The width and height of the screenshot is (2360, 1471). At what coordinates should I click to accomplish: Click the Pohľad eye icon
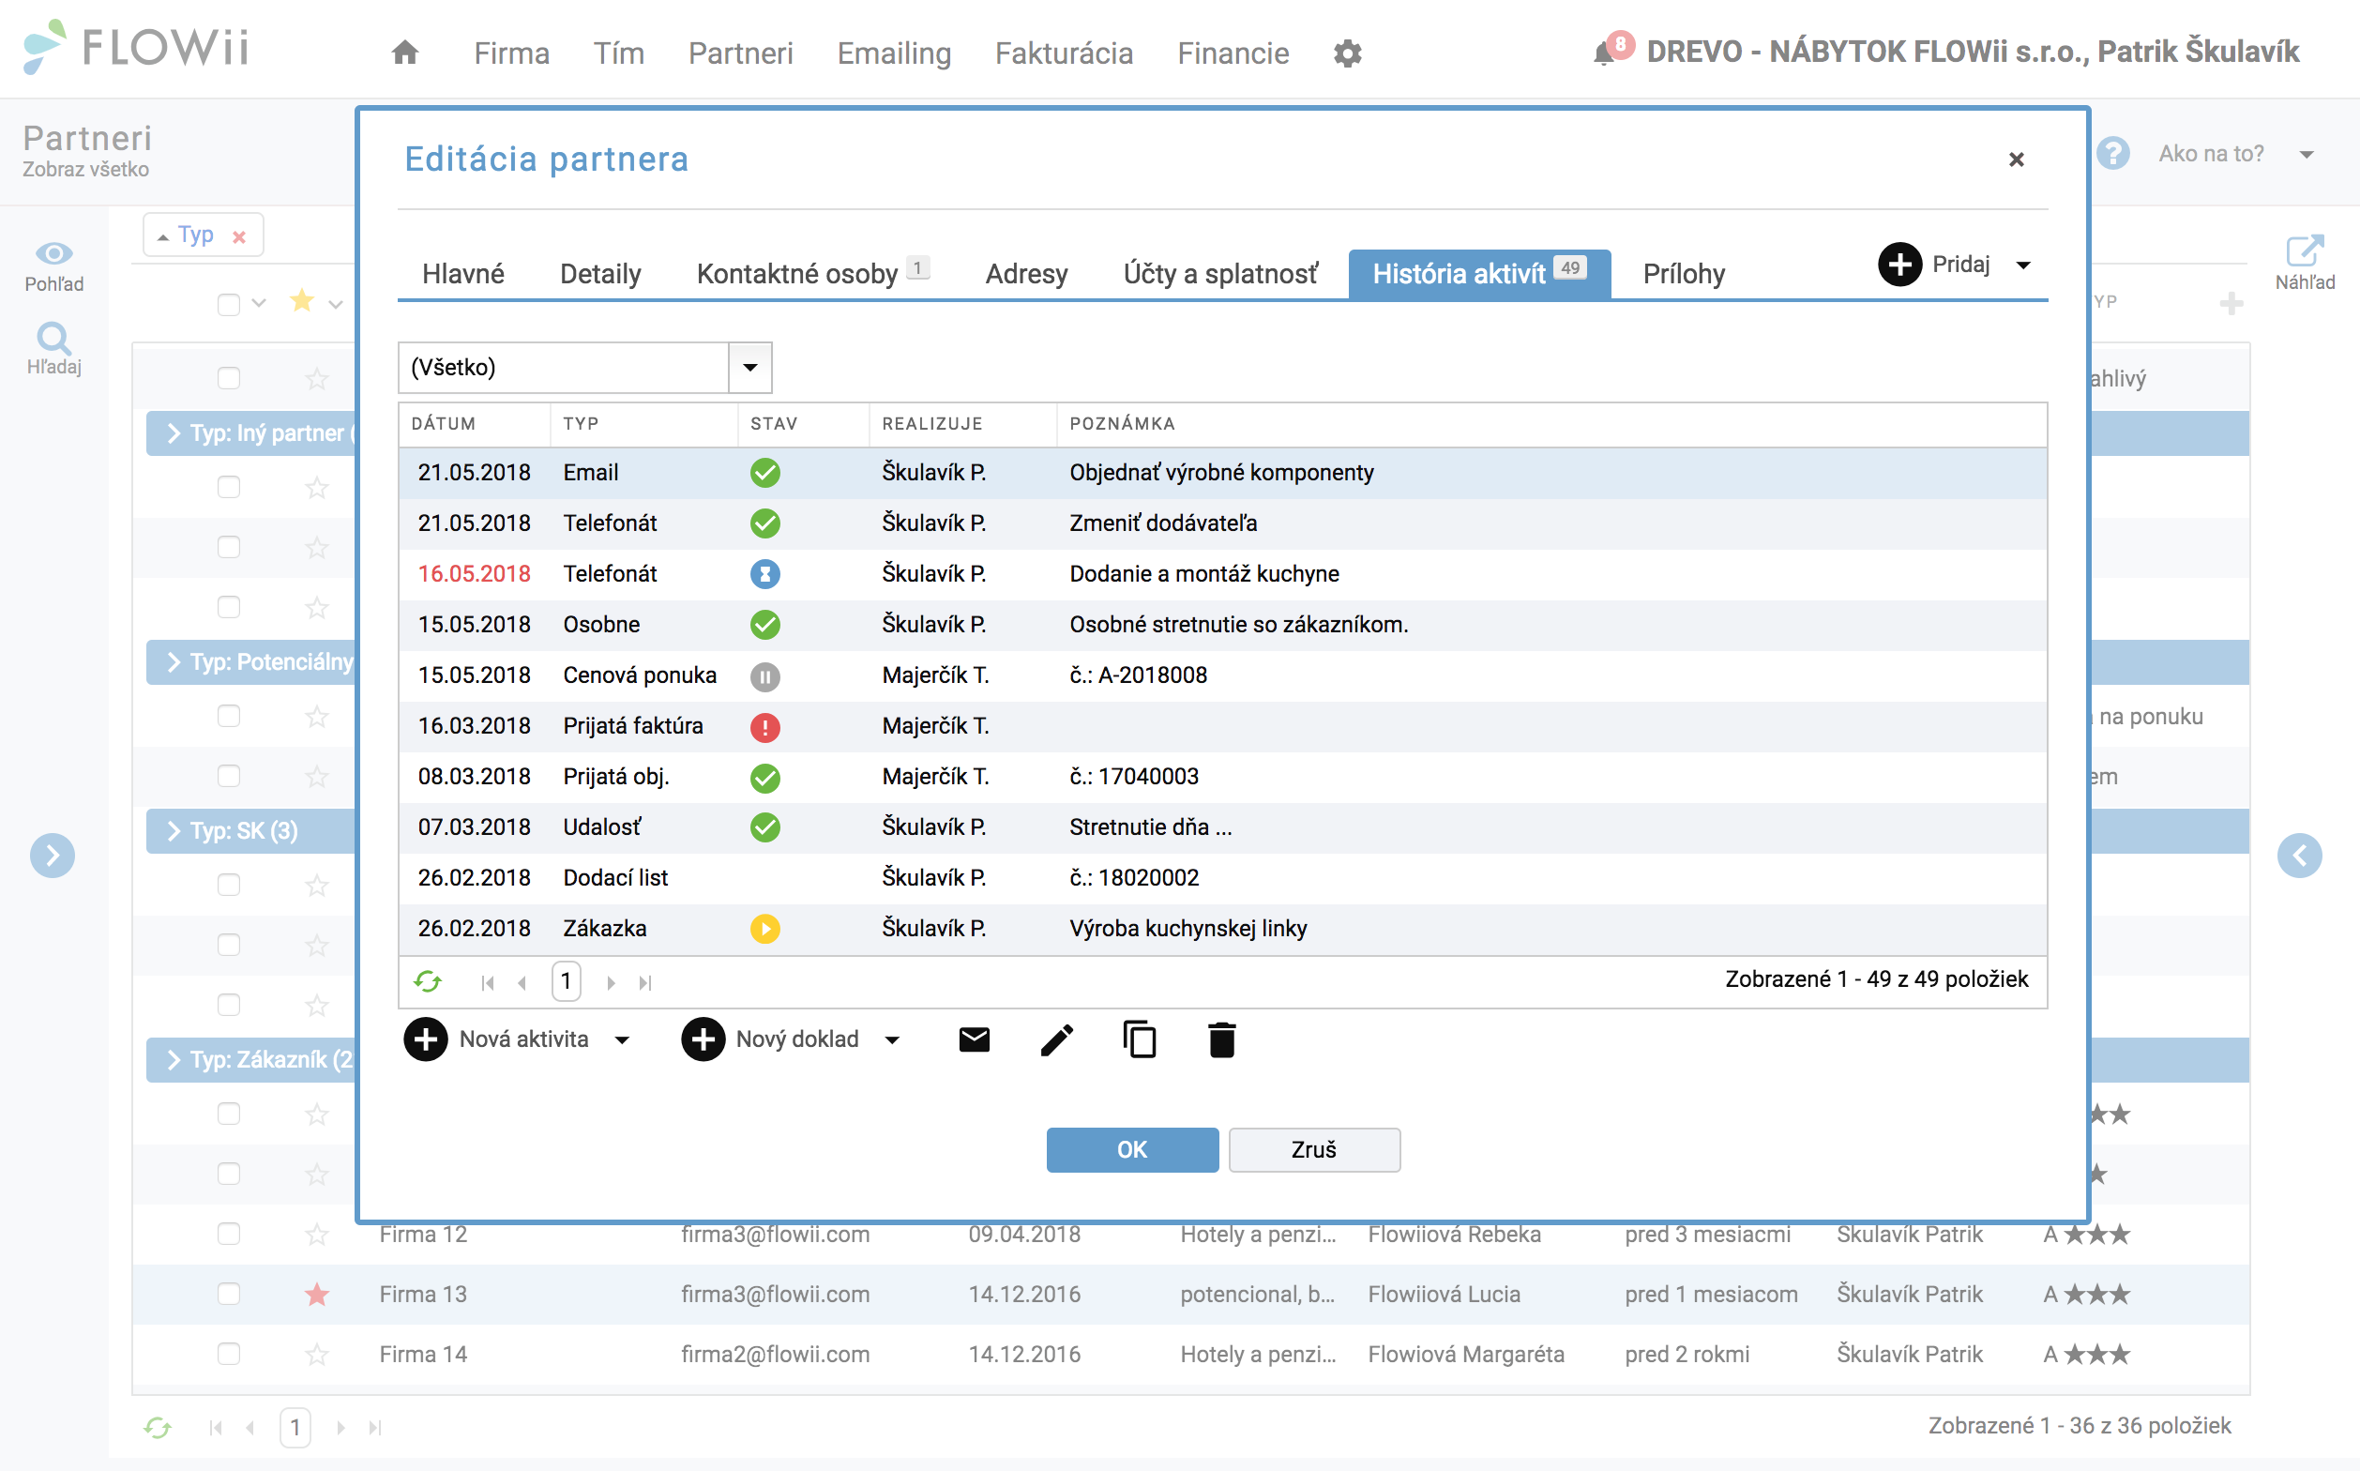tap(53, 254)
